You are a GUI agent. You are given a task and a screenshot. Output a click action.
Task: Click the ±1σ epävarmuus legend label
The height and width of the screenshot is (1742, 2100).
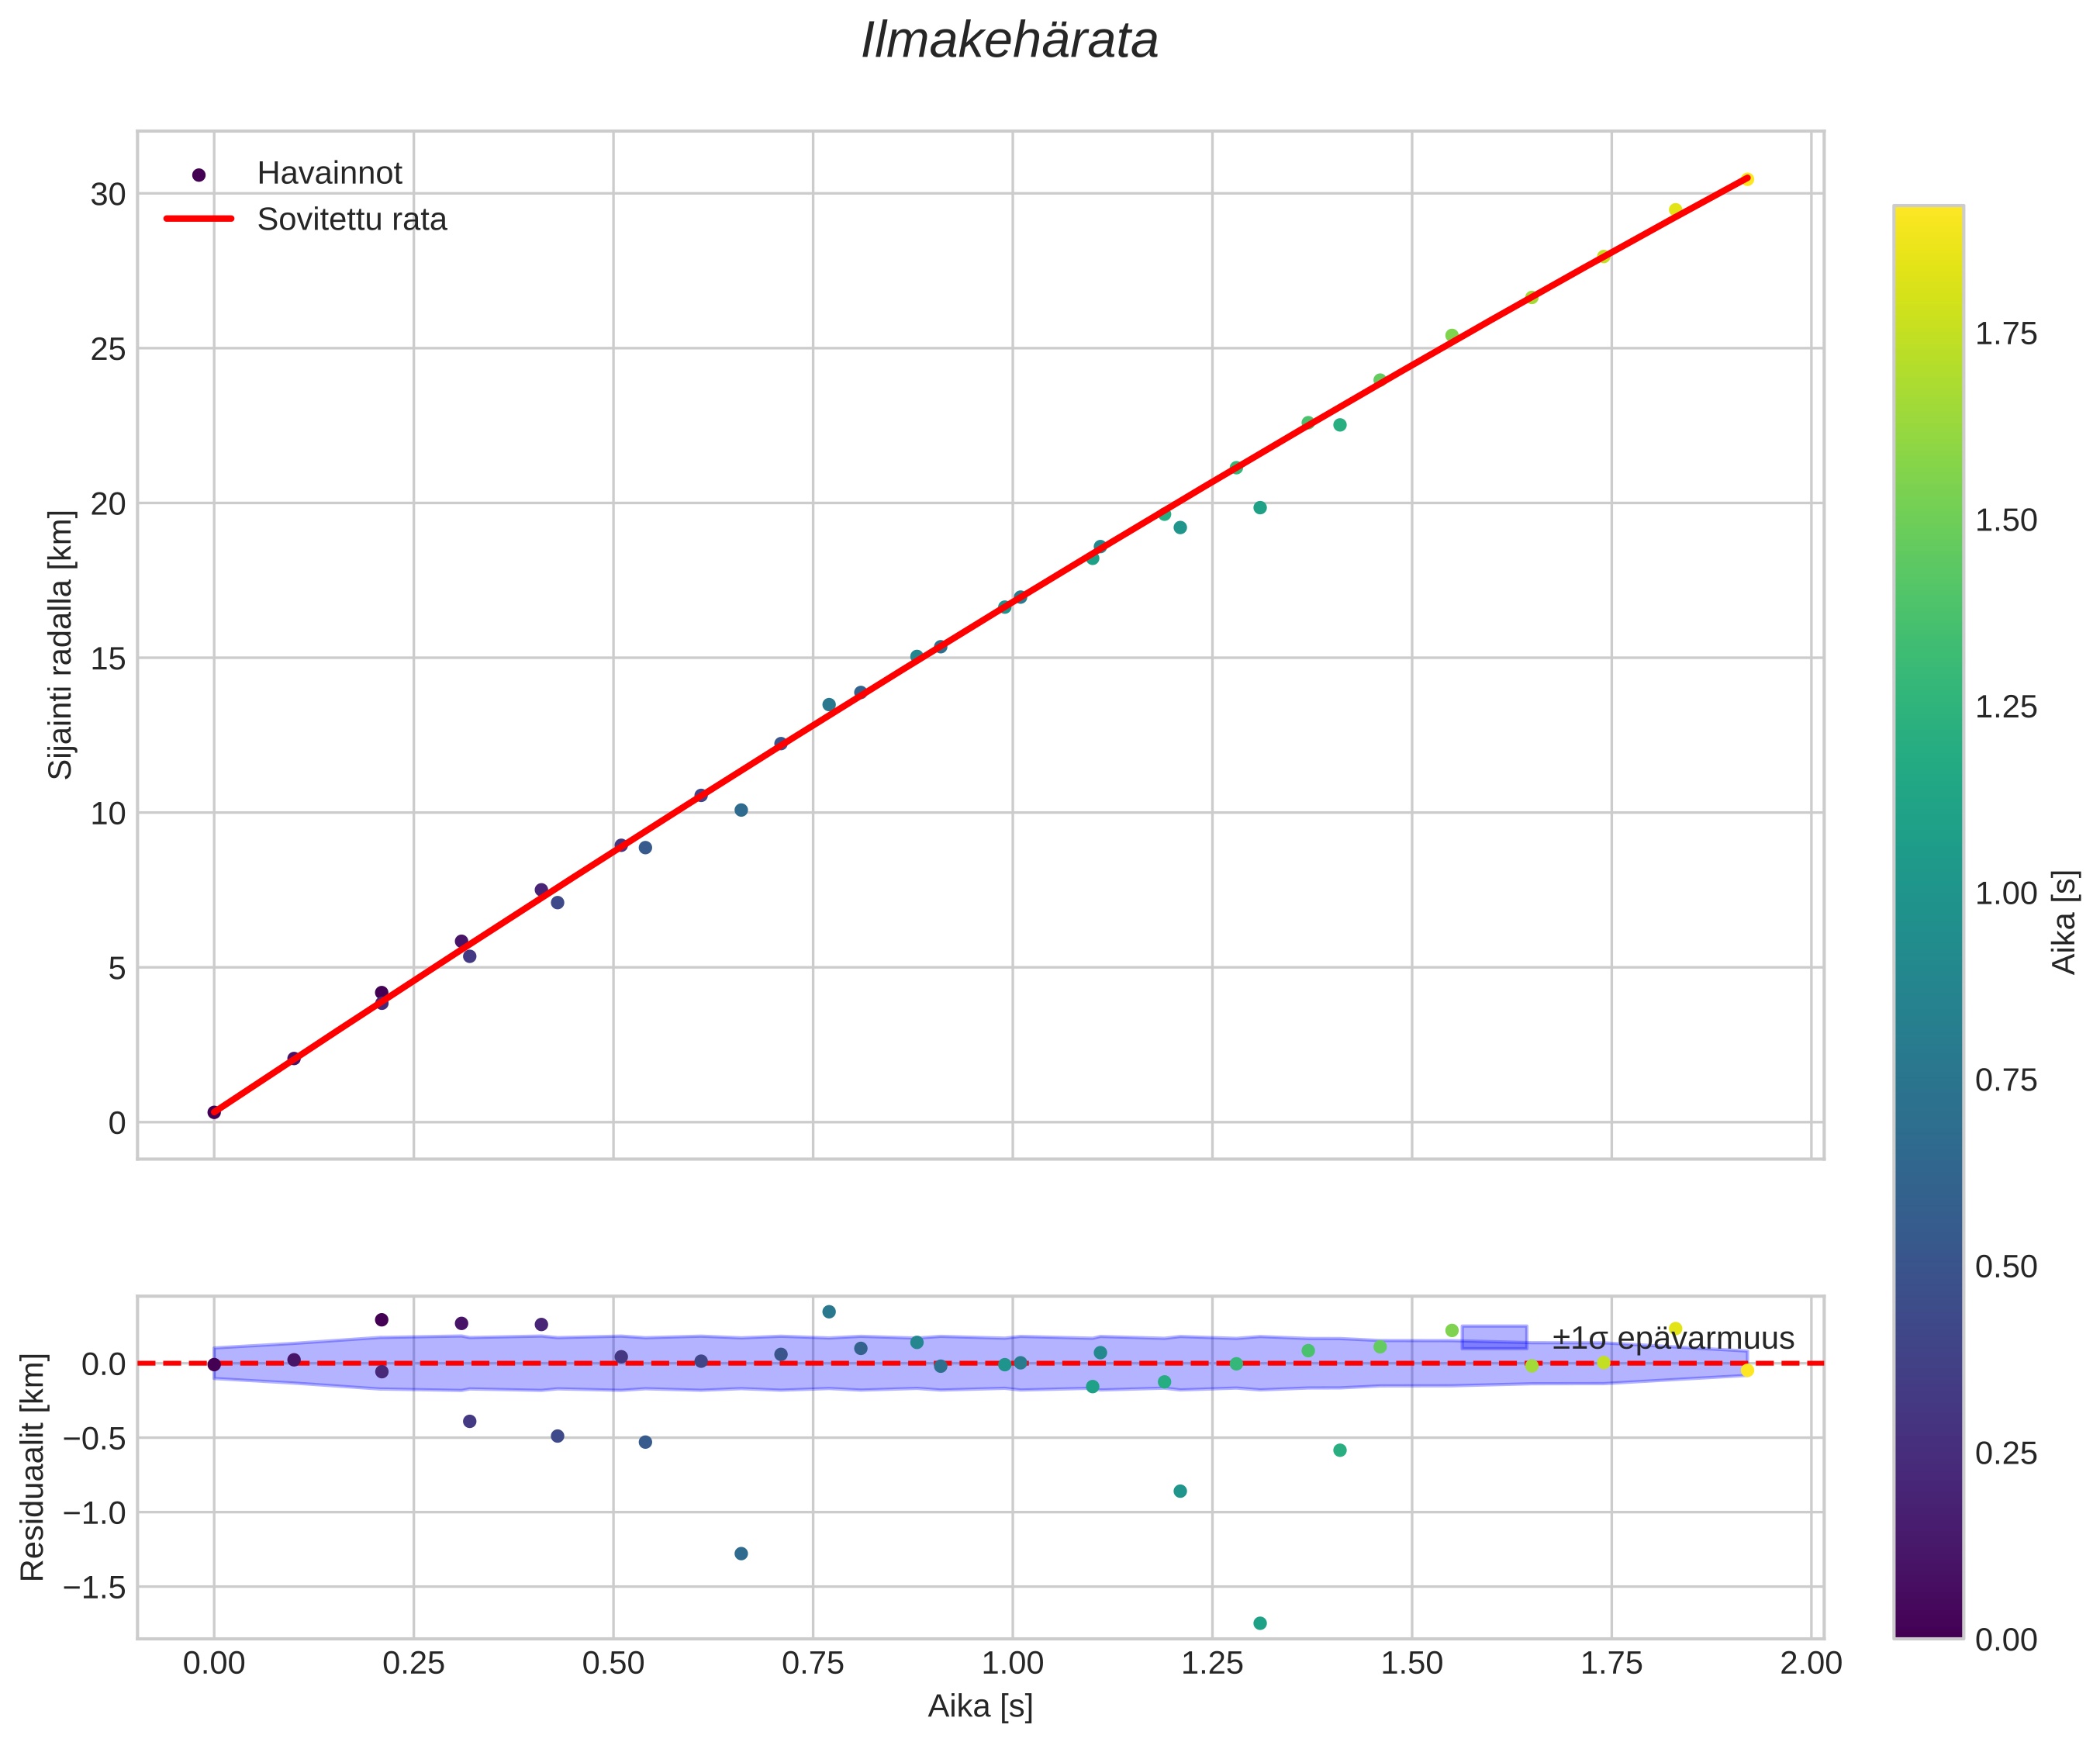[x=1673, y=1339]
